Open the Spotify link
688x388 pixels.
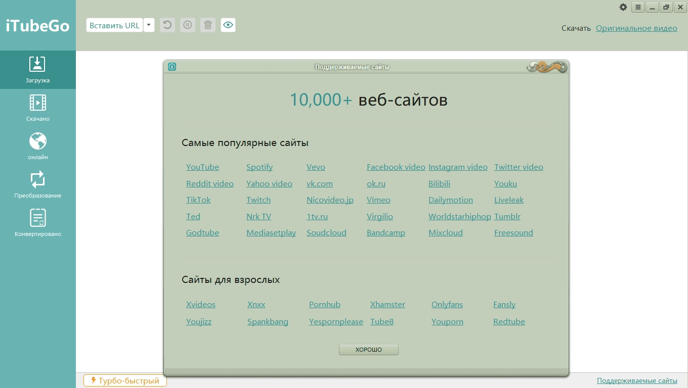pyautogui.click(x=260, y=167)
